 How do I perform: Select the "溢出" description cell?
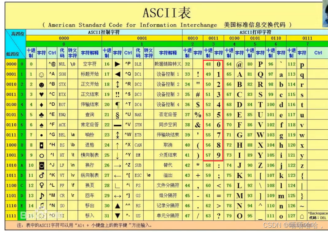click(x=168, y=175)
